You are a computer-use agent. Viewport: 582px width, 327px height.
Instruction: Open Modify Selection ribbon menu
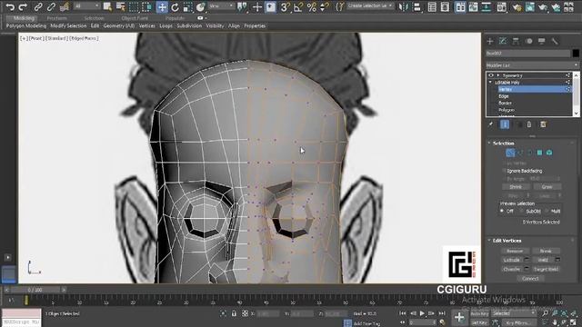(x=68, y=26)
